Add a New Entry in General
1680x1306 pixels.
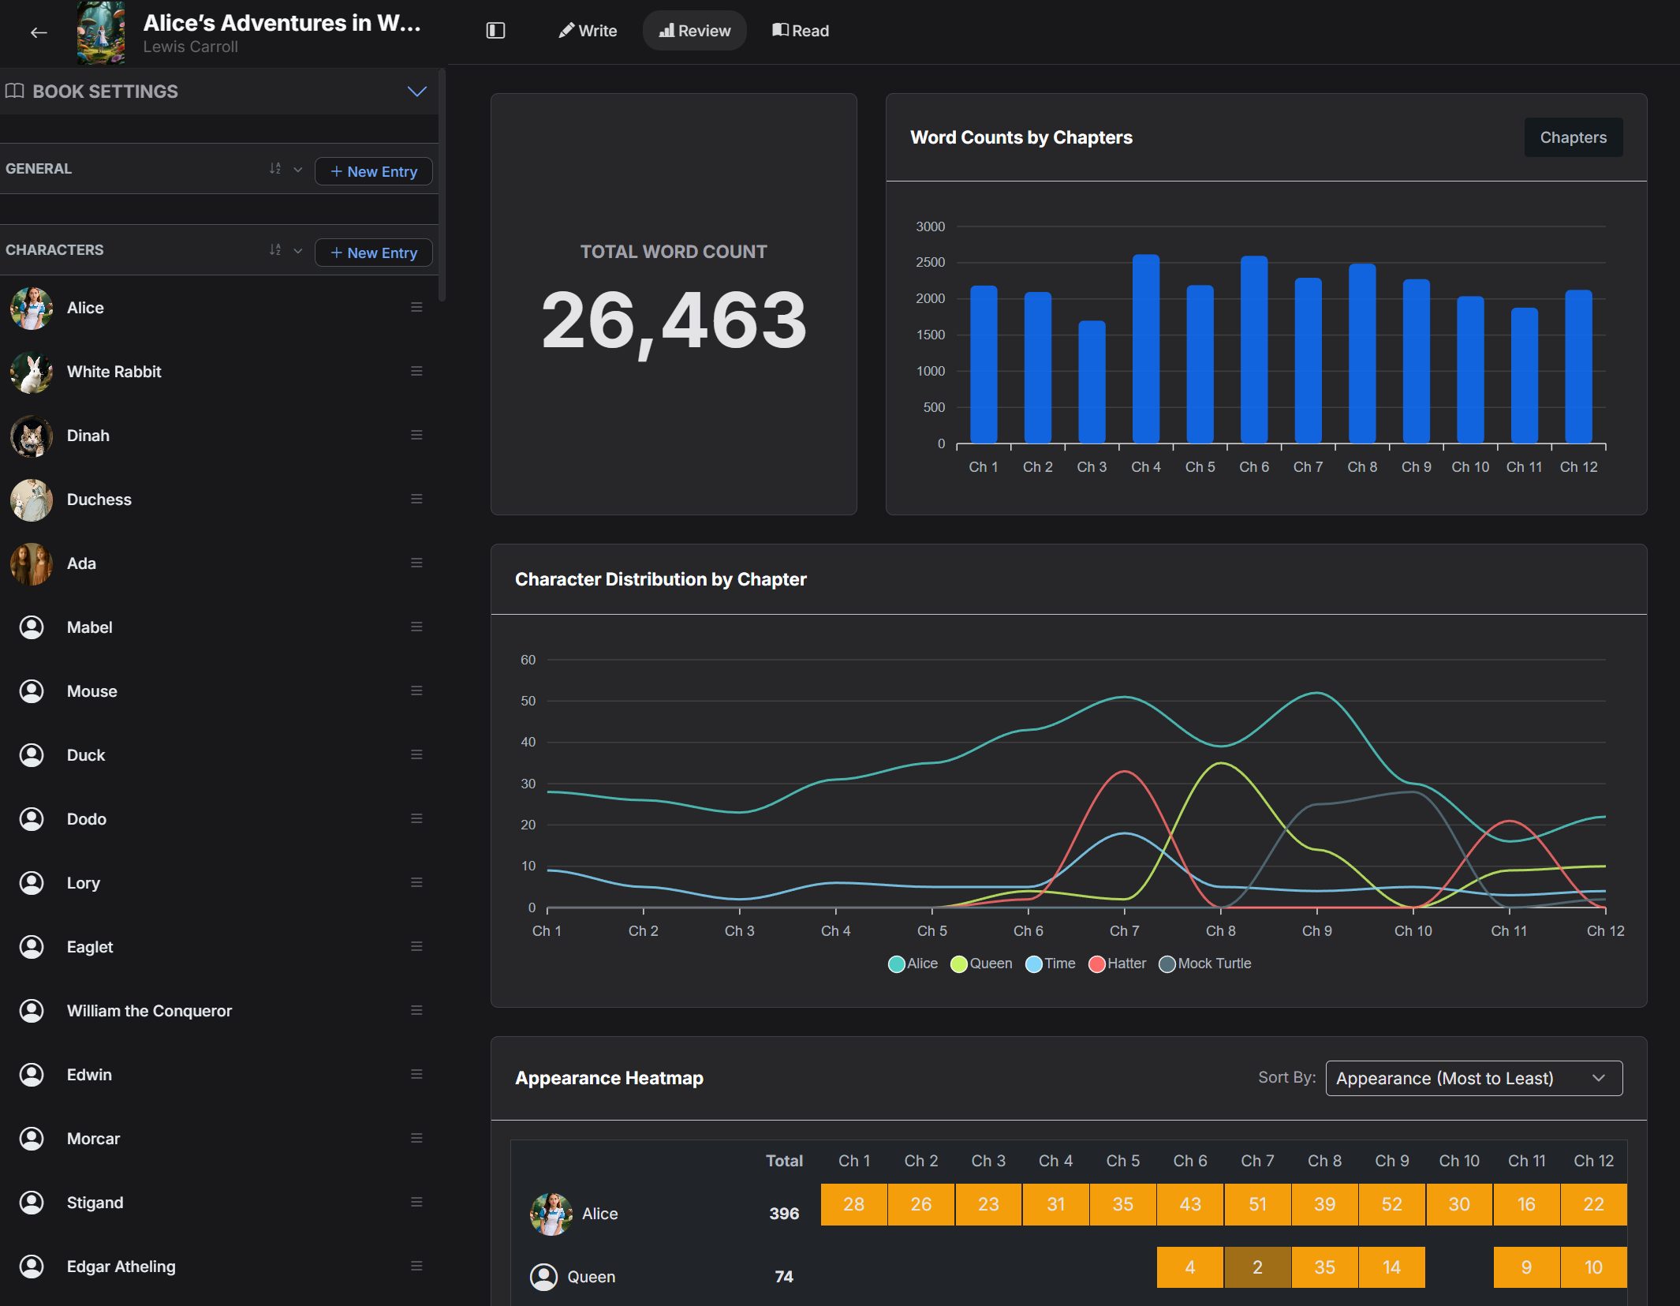374,171
